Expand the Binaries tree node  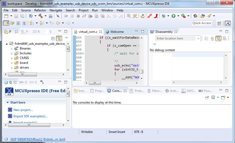click(x=12, y=48)
